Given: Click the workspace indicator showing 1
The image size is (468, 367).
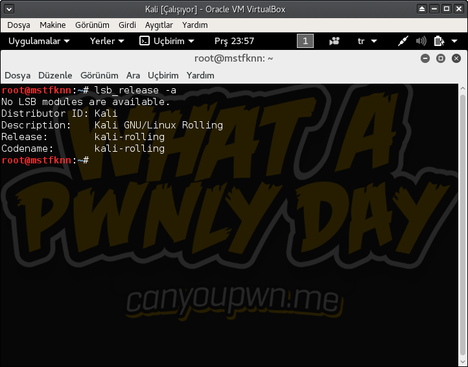Looking at the screenshot, I should point(305,41).
